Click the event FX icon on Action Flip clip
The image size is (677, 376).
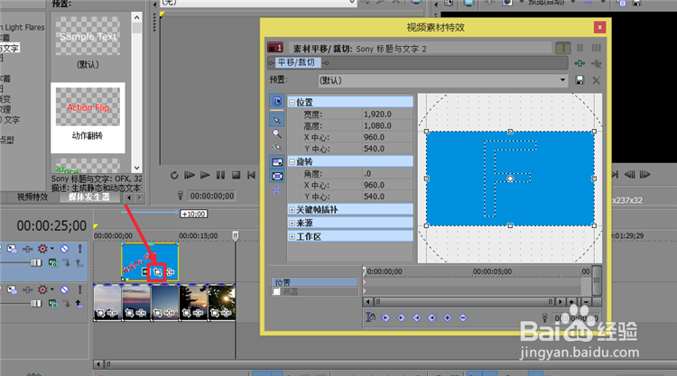coord(170,272)
